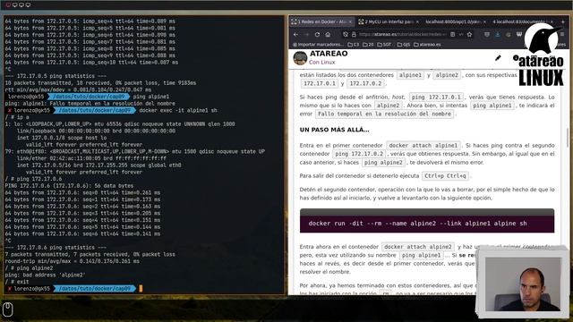Click the 'Con Linux' subtitle link
The width and height of the screenshot is (573, 322).
click(x=321, y=62)
